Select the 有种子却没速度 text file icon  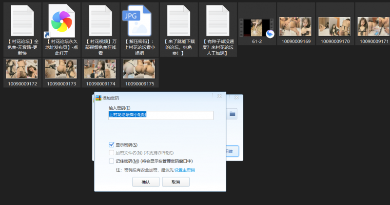pyautogui.click(x=217, y=20)
